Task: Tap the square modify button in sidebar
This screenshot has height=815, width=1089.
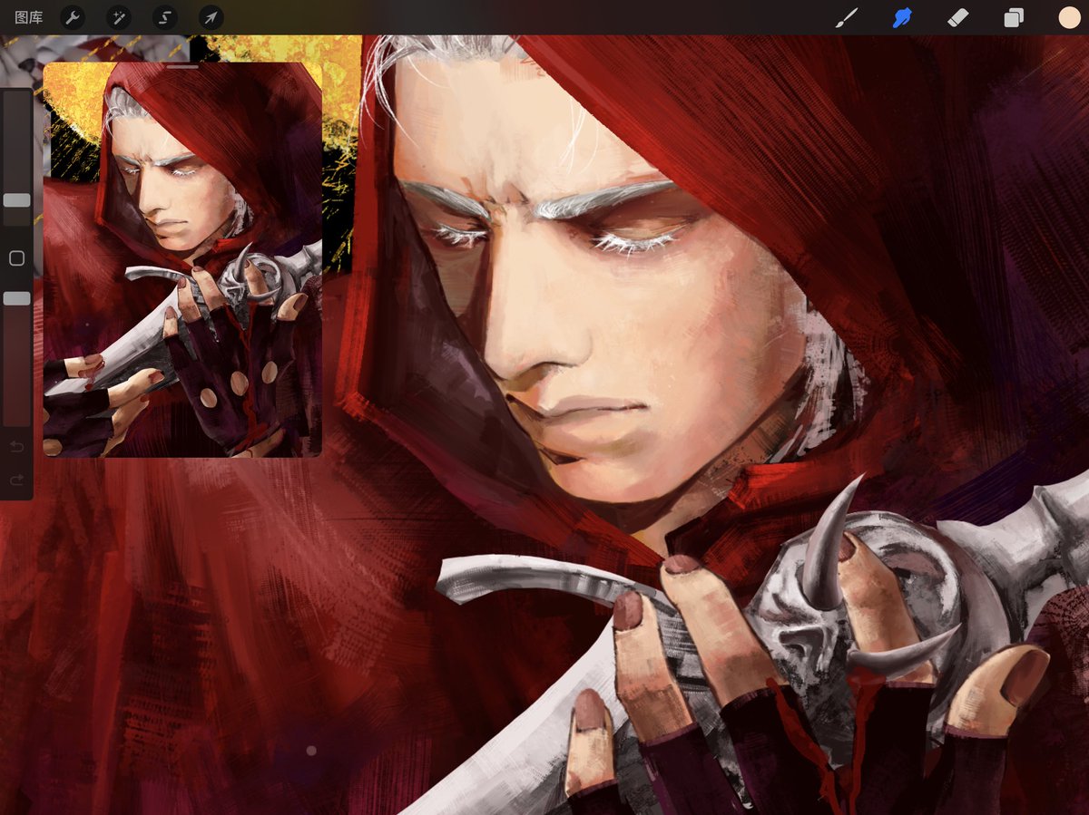Action: (x=16, y=258)
